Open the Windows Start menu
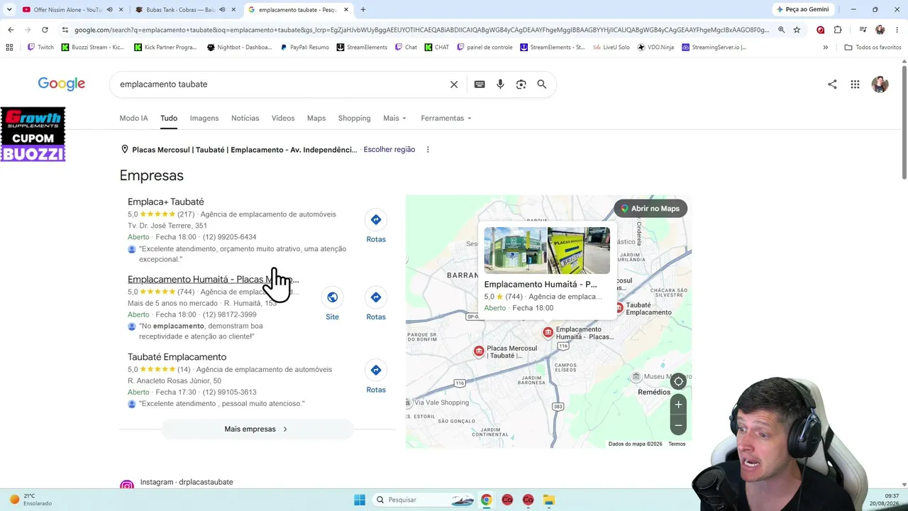 coord(360,500)
